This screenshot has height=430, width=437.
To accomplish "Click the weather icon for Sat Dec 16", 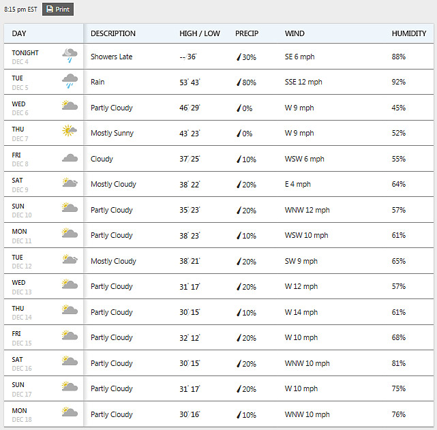I will pyautogui.click(x=70, y=360).
